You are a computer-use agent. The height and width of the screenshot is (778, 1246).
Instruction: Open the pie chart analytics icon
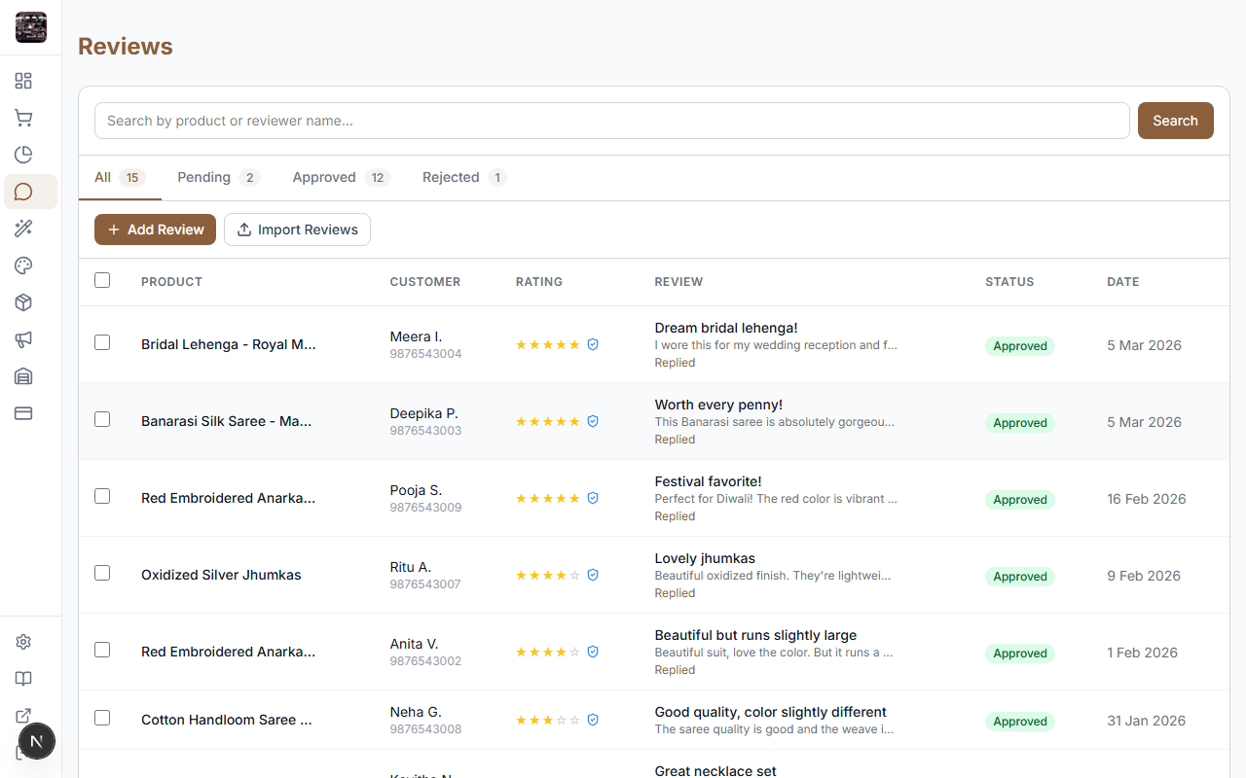tap(23, 155)
